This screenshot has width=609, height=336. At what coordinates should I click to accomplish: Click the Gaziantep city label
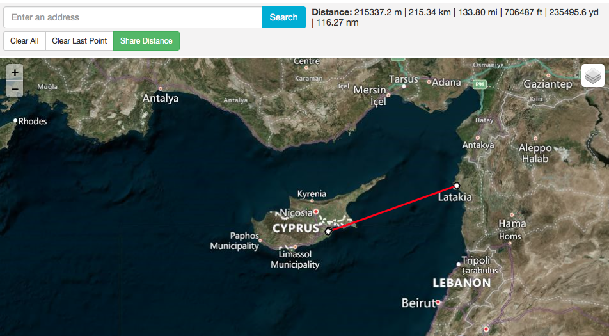tap(548, 84)
